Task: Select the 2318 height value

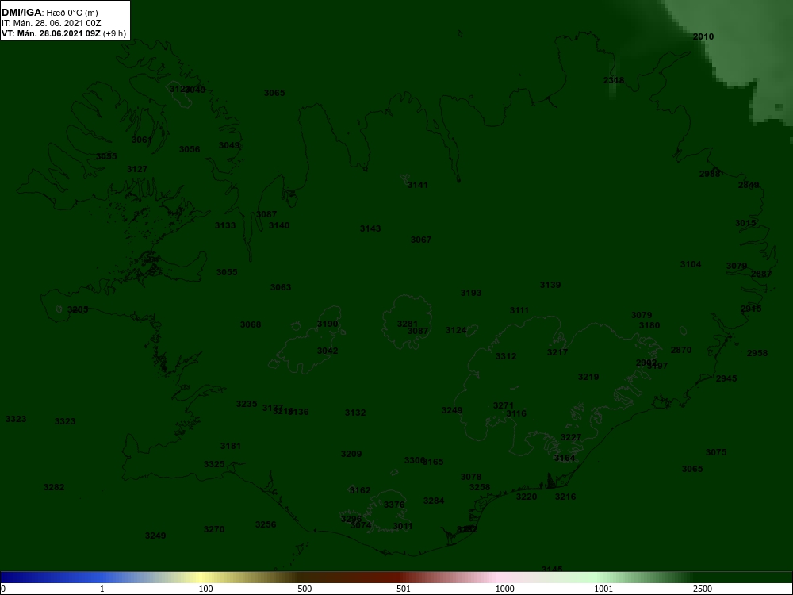Action: [x=614, y=80]
